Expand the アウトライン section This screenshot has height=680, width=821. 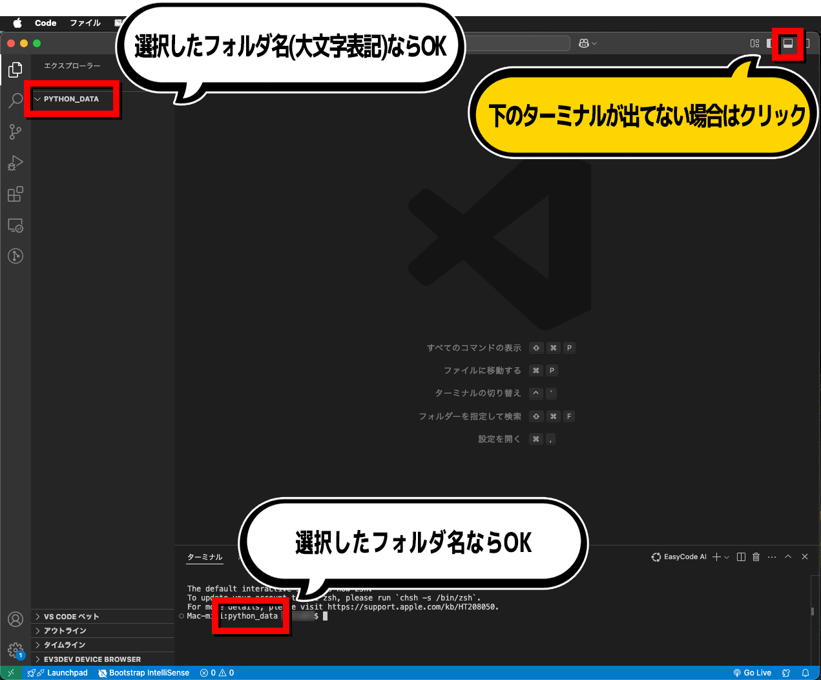103,631
